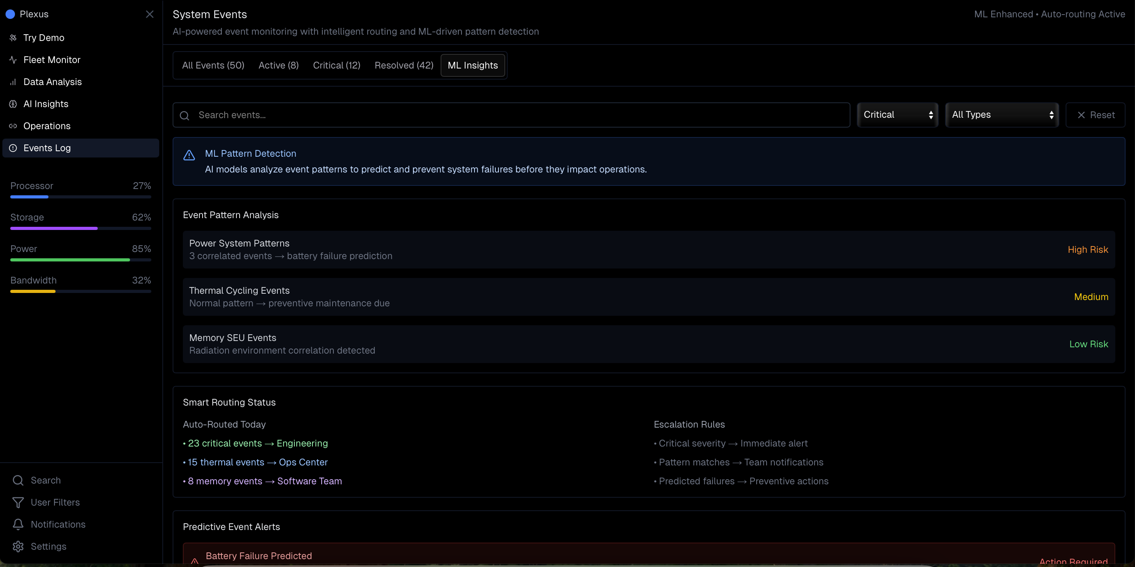Click the Data Analysis bar chart icon
Image resolution: width=1135 pixels, height=567 pixels.
pyautogui.click(x=13, y=82)
